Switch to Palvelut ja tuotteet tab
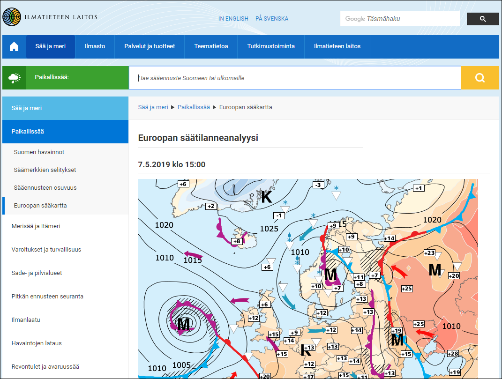Image resolution: width=502 pixels, height=379 pixels. coord(150,46)
